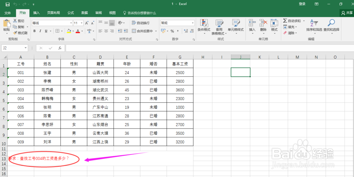Viewport: 354px width, 177px height.
Task: Decrease decimal places
Action: click(x=192, y=31)
